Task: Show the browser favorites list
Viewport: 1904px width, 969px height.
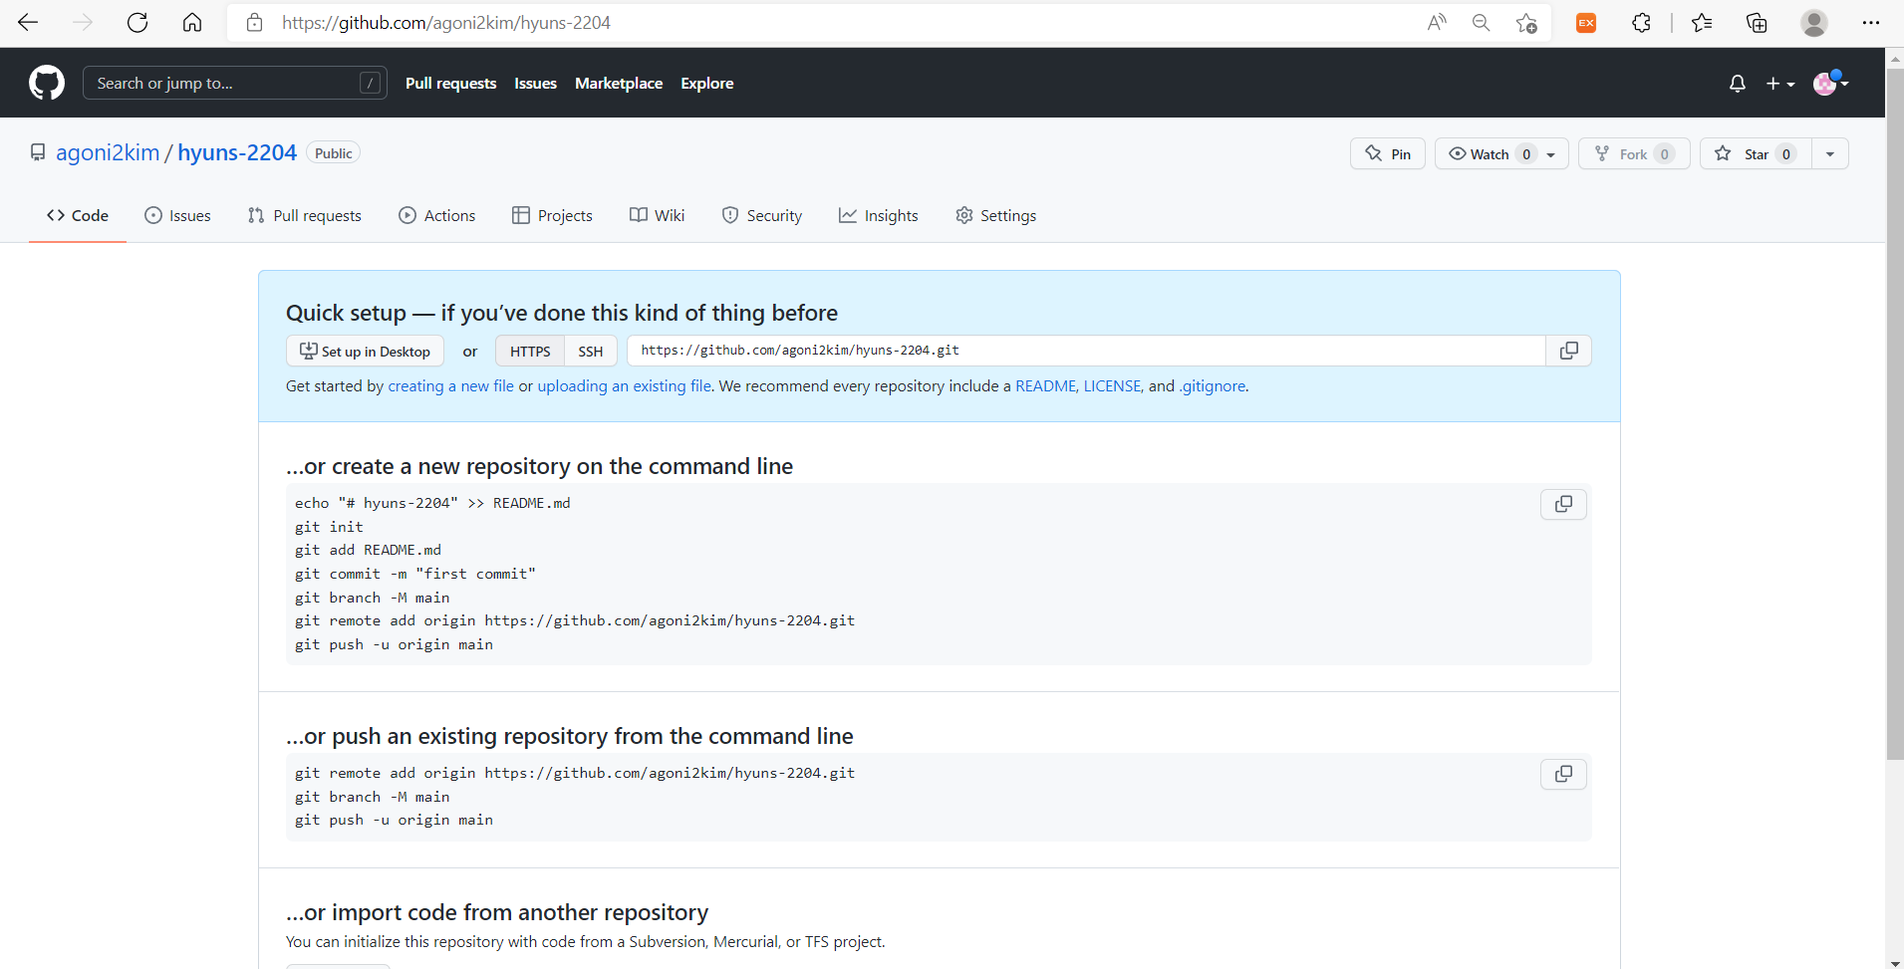Action: [x=1702, y=22]
